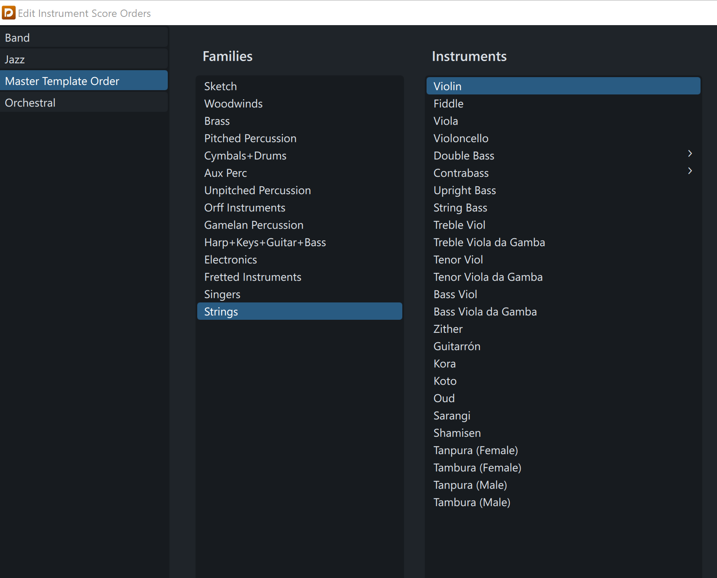Expand the Contrabass chevron arrow
This screenshot has height=578, width=717.
[x=690, y=171]
